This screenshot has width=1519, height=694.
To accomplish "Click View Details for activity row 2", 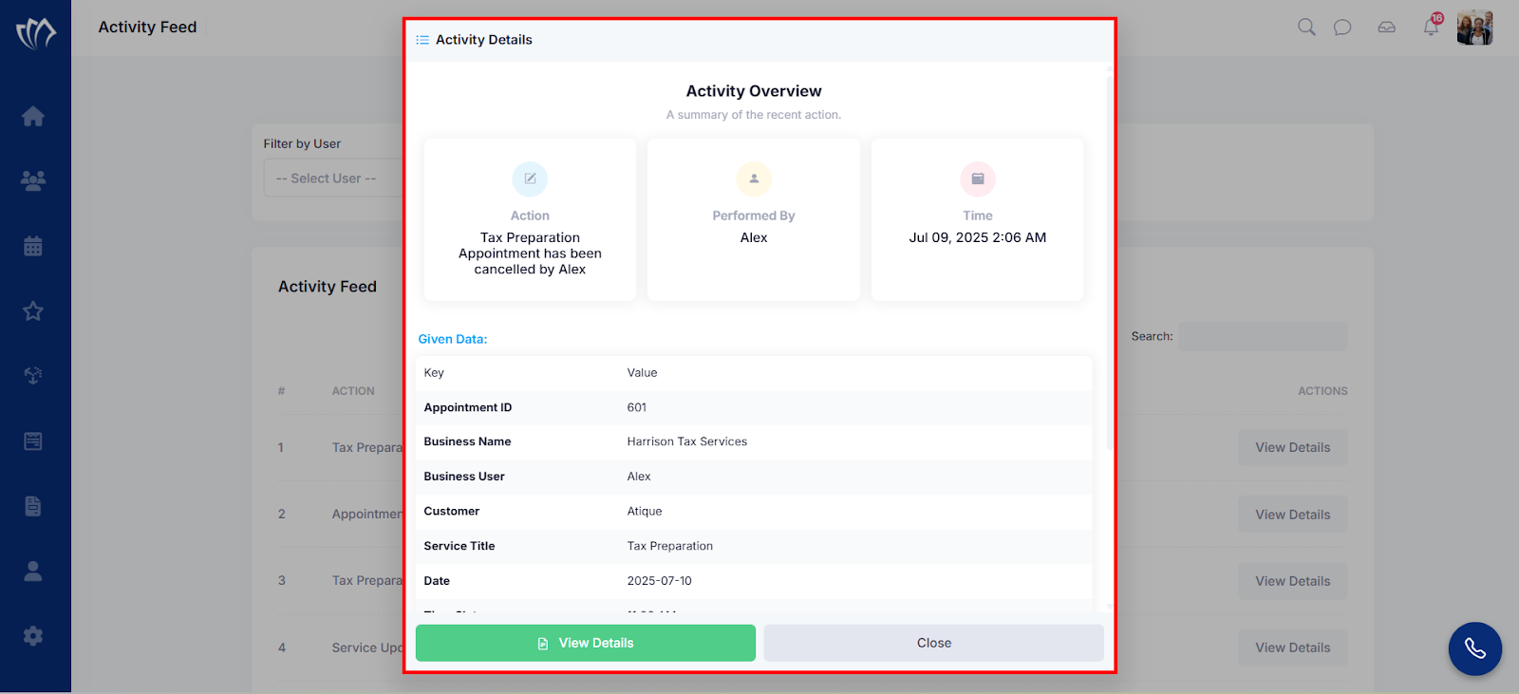I will tap(1293, 515).
